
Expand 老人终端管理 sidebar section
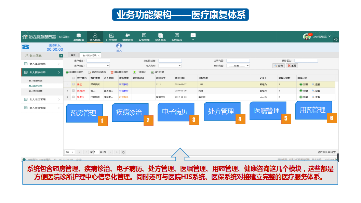point(42,108)
